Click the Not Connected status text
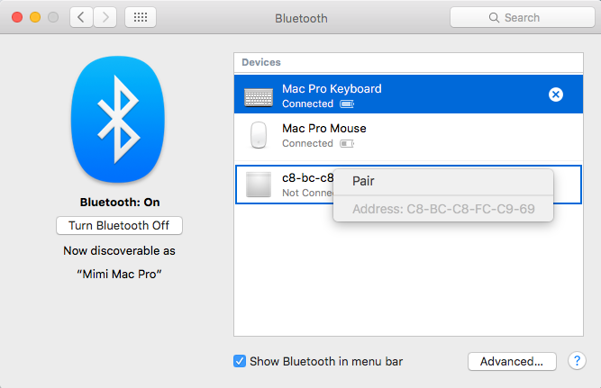This screenshot has width=601, height=388. tap(308, 193)
